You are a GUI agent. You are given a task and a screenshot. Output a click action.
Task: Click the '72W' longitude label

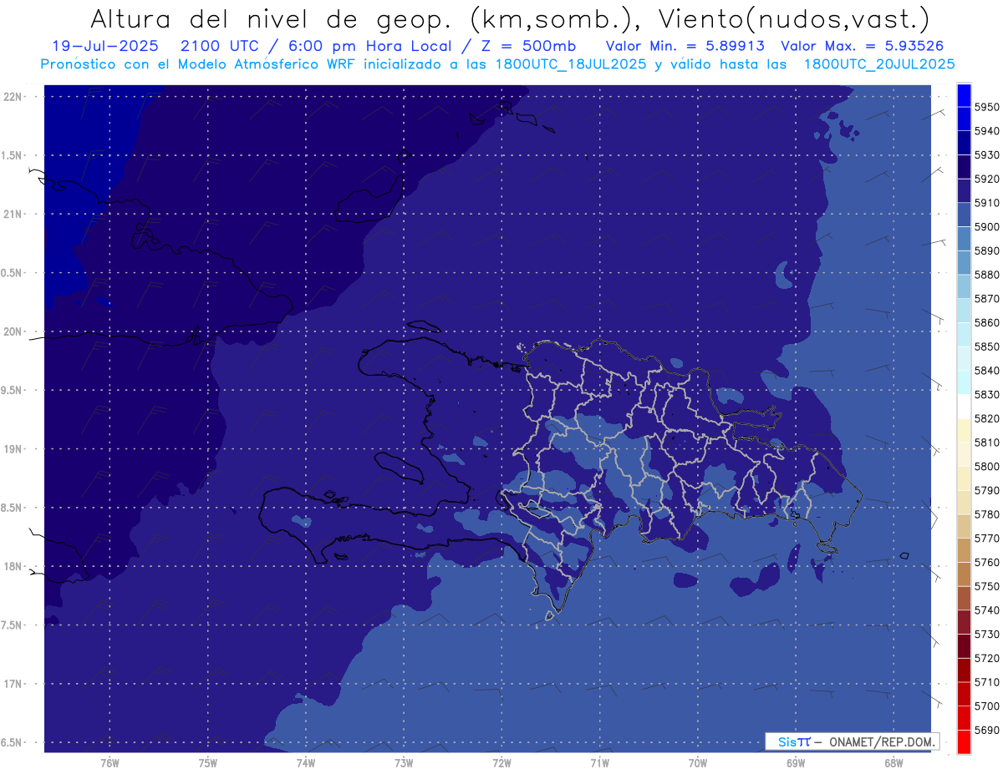click(501, 763)
